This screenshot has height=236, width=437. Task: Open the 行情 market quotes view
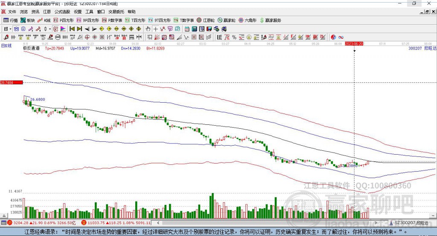coord(11,20)
